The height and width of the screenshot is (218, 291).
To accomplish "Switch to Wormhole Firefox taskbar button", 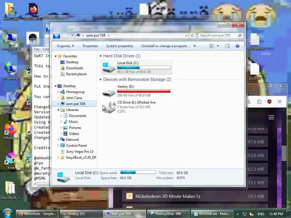I will pyautogui.click(x=38, y=214).
